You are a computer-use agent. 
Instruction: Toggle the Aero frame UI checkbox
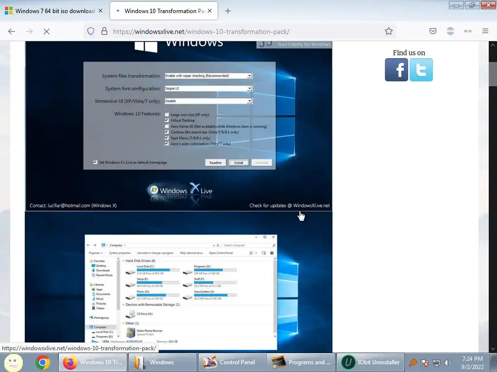click(167, 126)
